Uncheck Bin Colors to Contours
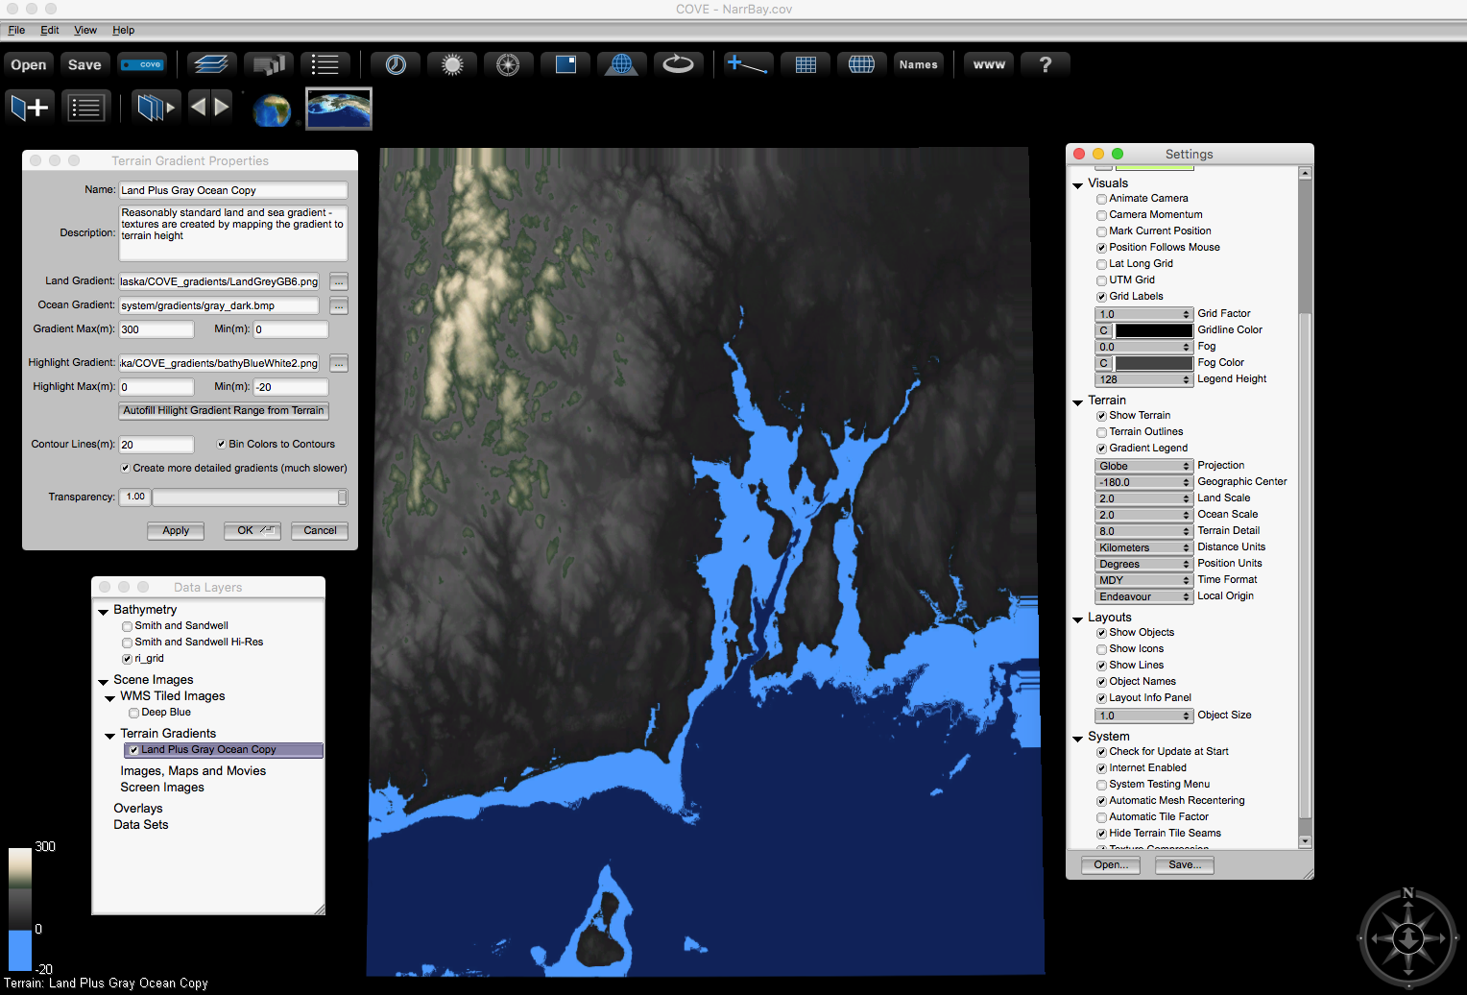Screen dimensions: 1467x995 pyautogui.click(x=222, y=445)
